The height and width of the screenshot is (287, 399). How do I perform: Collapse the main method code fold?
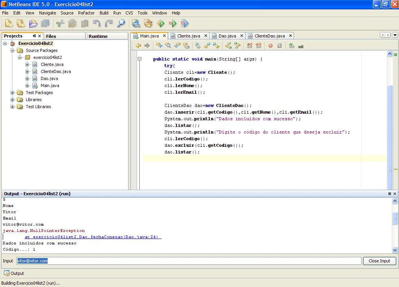tap(139, 59)
